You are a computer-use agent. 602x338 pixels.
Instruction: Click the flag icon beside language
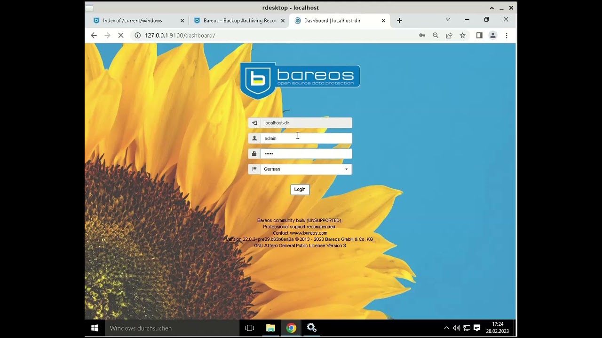[x=254, y=169]
